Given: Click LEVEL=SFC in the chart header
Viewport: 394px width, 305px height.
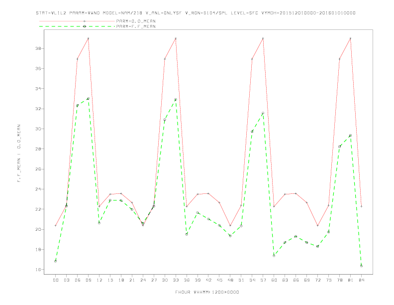Looking at the screenshot, I should (x=244, y=13).
